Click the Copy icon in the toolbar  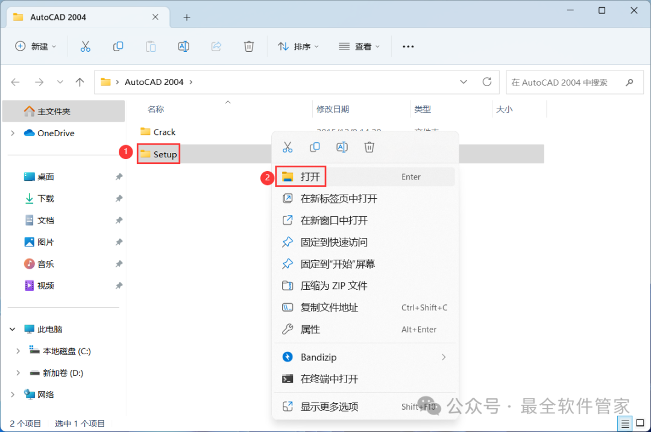(x=118, y=46)
